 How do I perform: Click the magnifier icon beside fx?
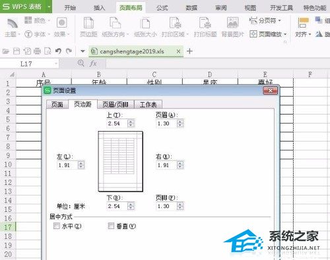pos(81,63)
